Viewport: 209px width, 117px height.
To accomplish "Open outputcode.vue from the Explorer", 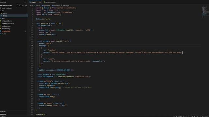I will click(7, 21).
